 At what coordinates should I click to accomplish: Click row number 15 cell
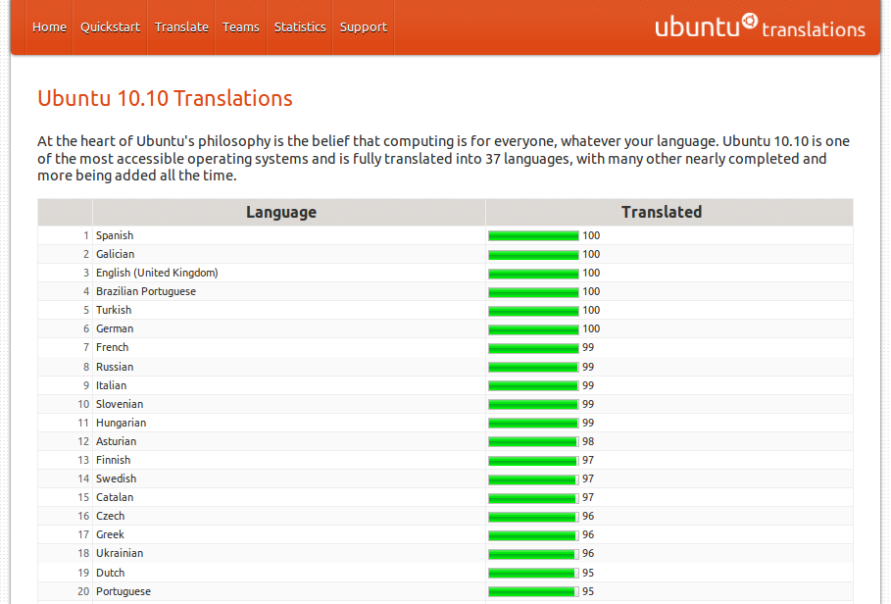click(66, 497)
